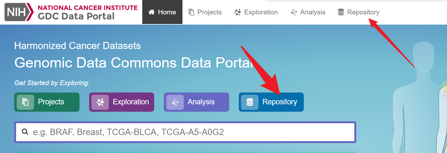Viewport: 447px width, 153px height.
Task: Click the Exploration dots icon in top navigation
Action: (238, 12)
